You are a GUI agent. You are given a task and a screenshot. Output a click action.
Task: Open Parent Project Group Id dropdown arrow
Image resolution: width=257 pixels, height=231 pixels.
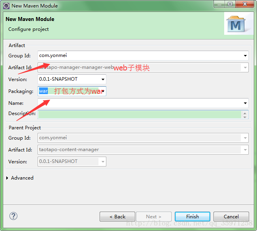click(x=245, y=138)
